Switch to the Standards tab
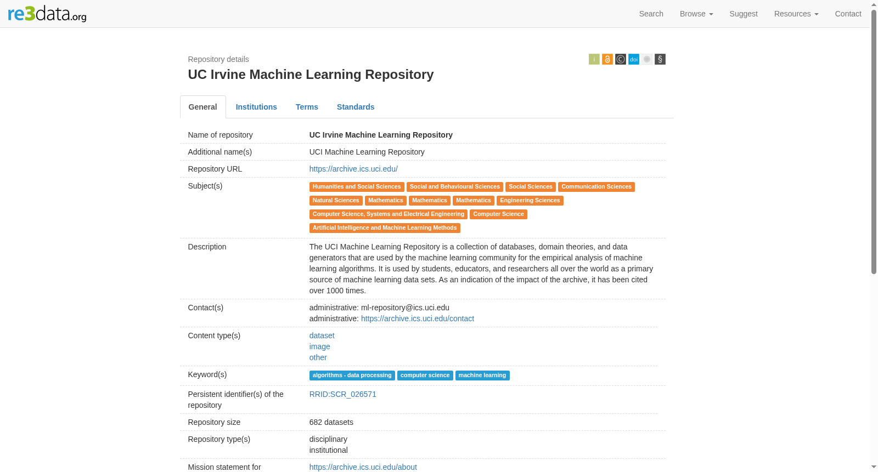 click(356, 107)
